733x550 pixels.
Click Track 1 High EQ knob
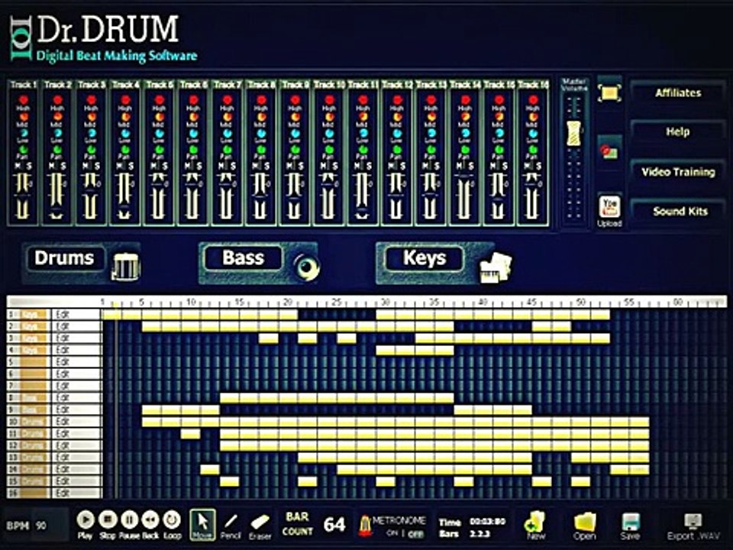pyautogui.click(x=24, y=99)
